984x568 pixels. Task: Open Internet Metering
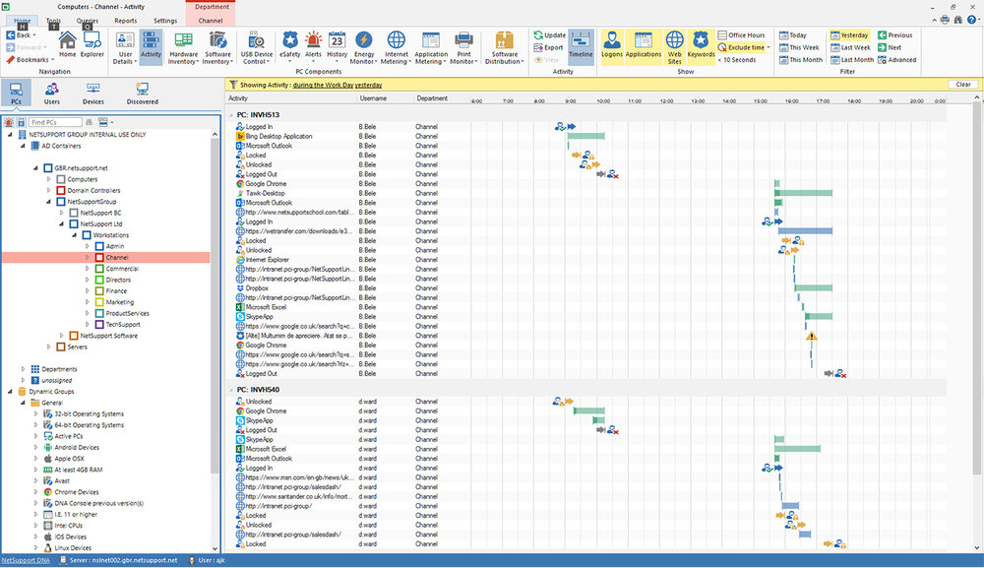396,47
